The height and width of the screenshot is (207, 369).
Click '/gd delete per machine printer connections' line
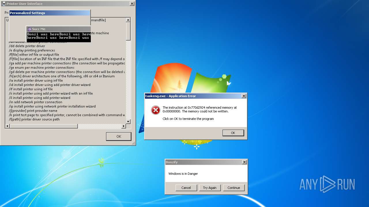pyautogui.click(x=67, y=72)
